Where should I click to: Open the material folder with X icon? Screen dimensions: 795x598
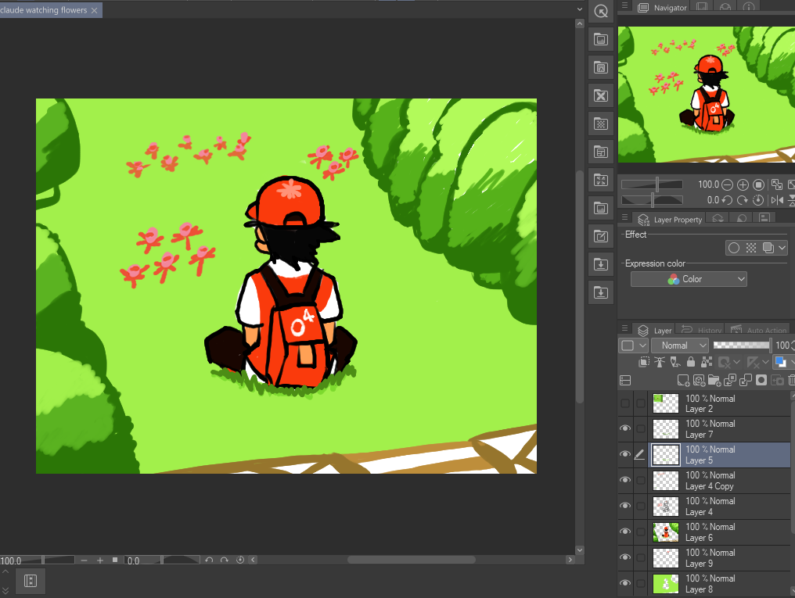[x=601, y=95]
